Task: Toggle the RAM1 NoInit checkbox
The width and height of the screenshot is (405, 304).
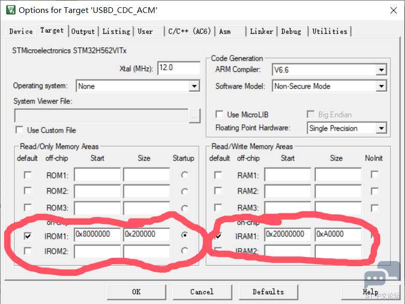Action: (374, 175)
